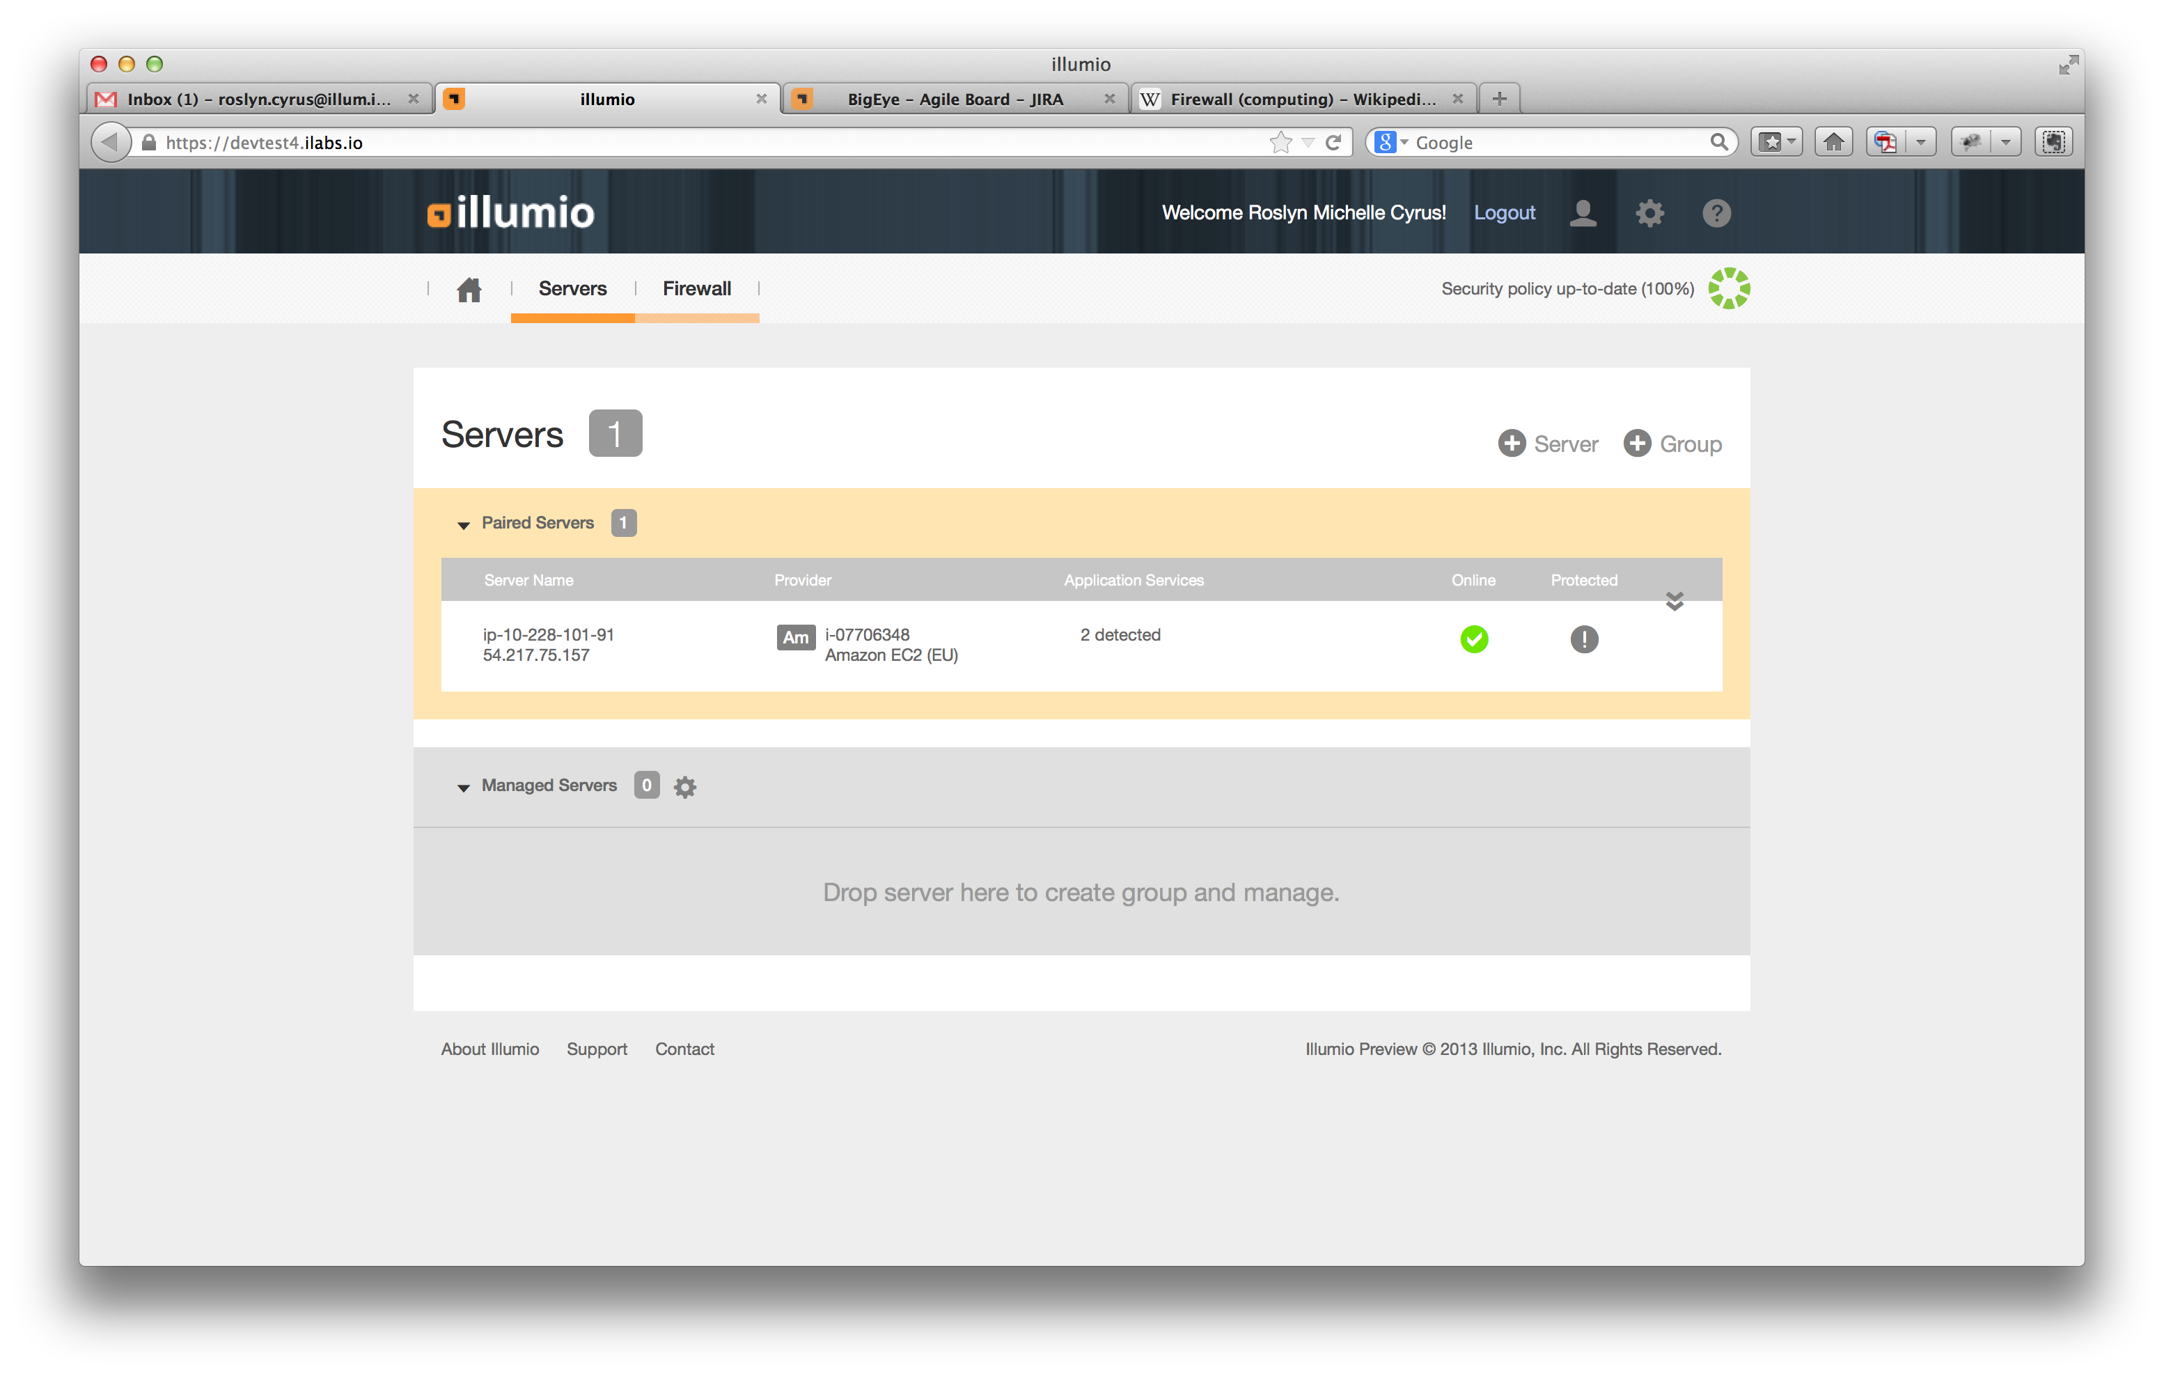Switch to the Inbox Gmail browser tab
The width and height of the screenshot is (2164, 1376).
click(259, 99)
